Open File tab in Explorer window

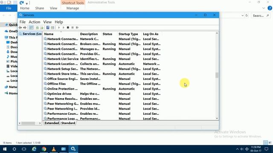tap(9, 8)
